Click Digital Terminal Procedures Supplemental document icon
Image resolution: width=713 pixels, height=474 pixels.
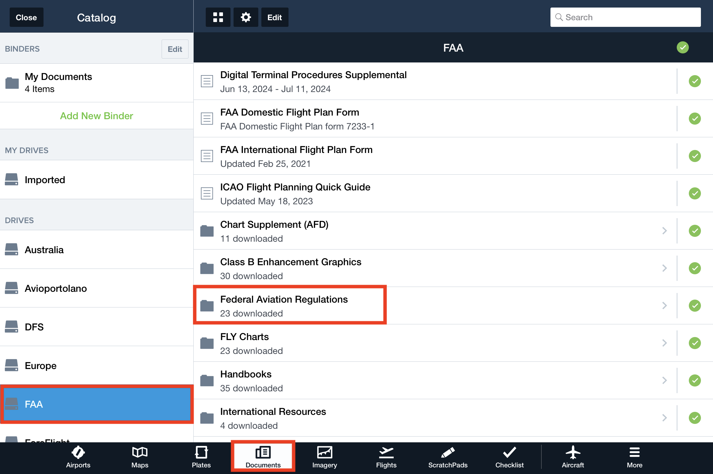[207, 81]
